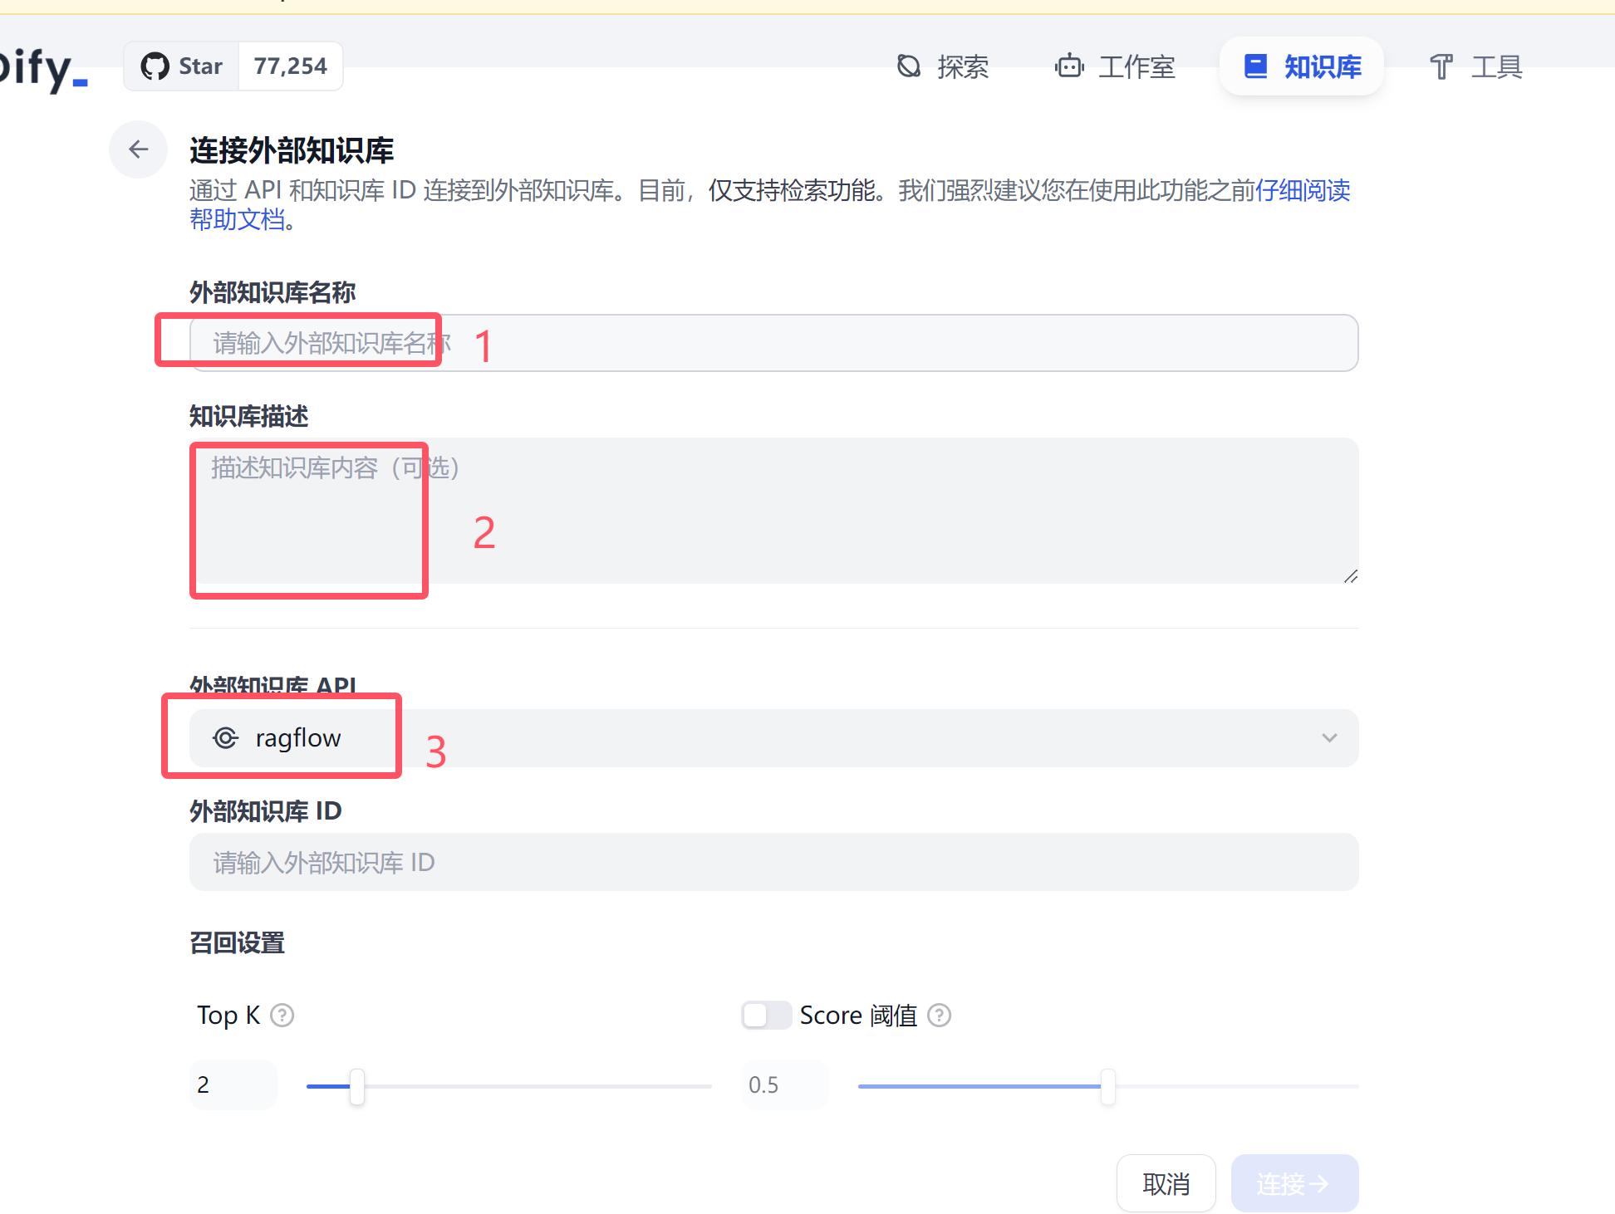Viewport: 1615px width, 1214px height.
Task: Click the 取消 cancel button
Action: tap(1166, 1183)
